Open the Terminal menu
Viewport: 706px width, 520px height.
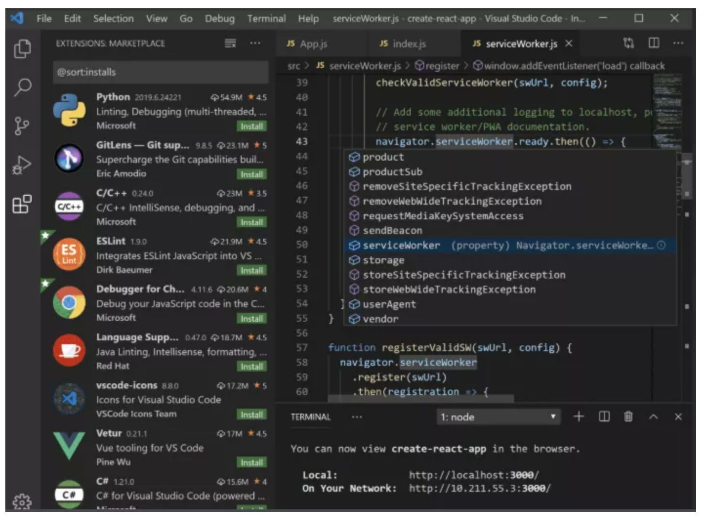(x=267, y=19)
